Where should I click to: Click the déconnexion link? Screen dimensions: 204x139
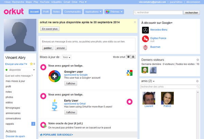193,2
